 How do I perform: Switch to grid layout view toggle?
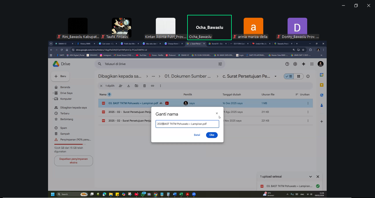point(298,76)
